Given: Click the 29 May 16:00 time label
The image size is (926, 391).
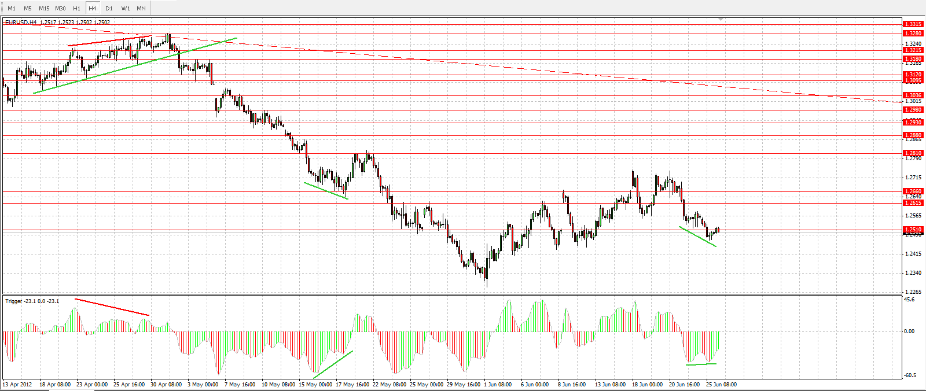Looking at the screenshot, I should pos(464,384).
